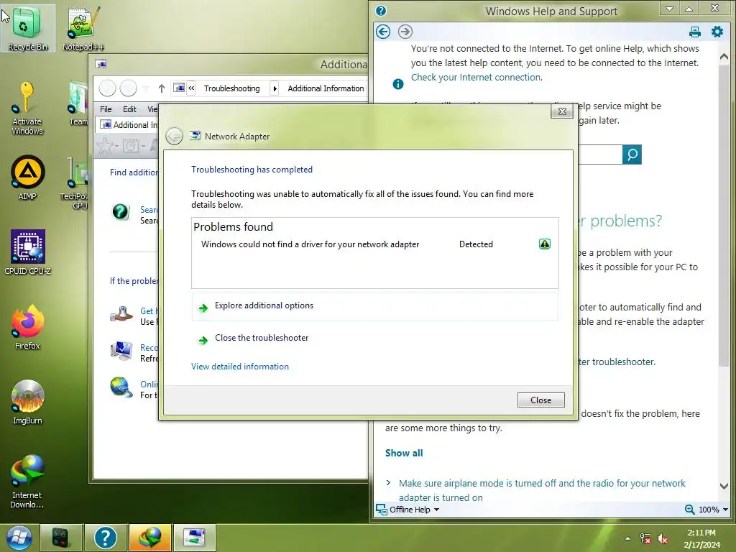Click the back arrow in Network Adapter dialog
The height and width of the screenshot is (552, 736).
tap(174, 137)
